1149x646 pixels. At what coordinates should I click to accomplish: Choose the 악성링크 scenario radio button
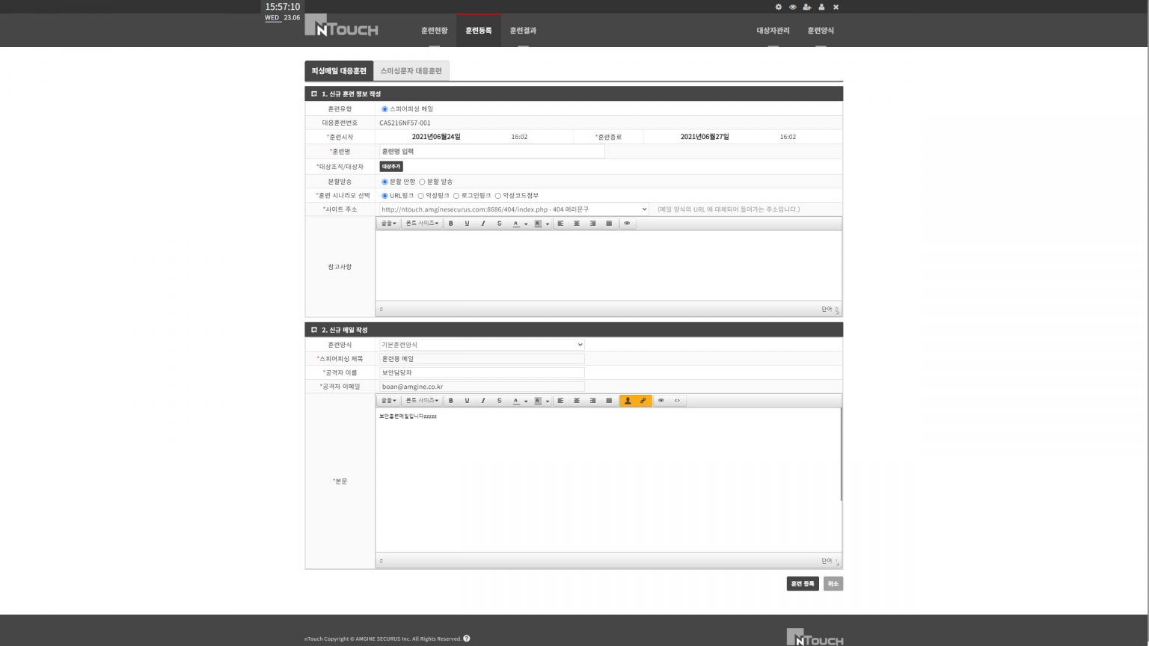tap(421, 196)
